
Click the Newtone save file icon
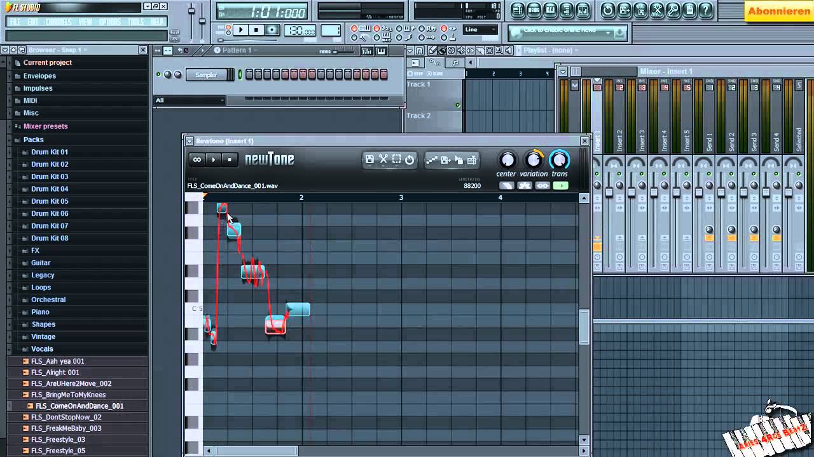point(369,159)
